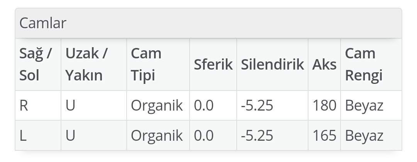The width and height of the screenshot is (417, 162).
Task: Select the Silendirik column header
Action: click(272, 64)
